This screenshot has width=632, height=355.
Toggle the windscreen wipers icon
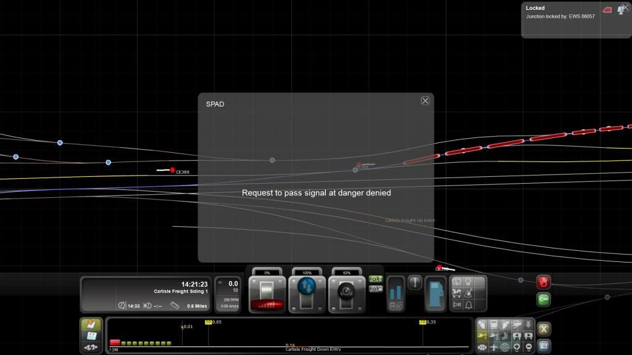[457, 282]
